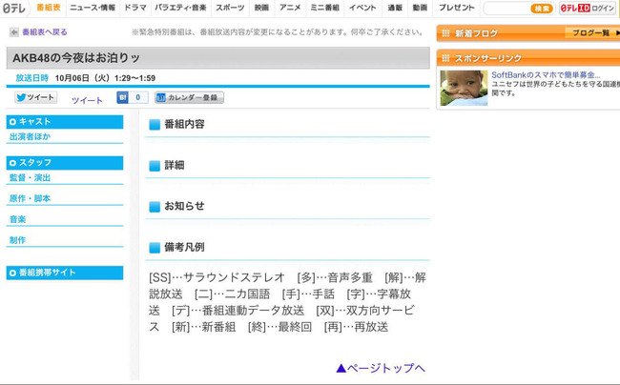Click the blue square icon beside 番組内容
620x385 pixels.
(155, 125)
